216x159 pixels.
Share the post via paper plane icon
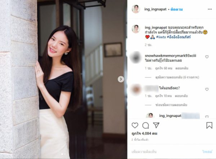tap(156, 125)
